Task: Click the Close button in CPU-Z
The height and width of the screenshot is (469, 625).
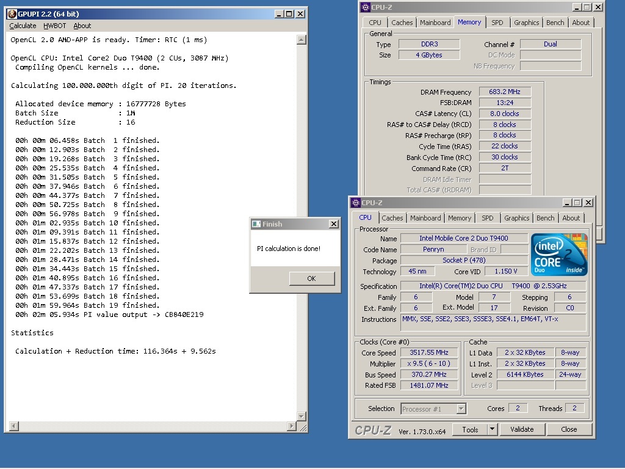Action: (569, 429)
